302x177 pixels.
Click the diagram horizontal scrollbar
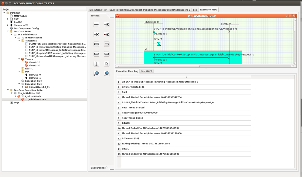(x=159, y=66)
